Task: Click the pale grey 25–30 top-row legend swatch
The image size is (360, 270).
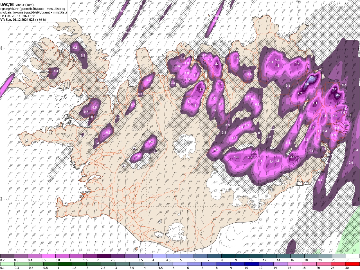Action: point(339,256)
